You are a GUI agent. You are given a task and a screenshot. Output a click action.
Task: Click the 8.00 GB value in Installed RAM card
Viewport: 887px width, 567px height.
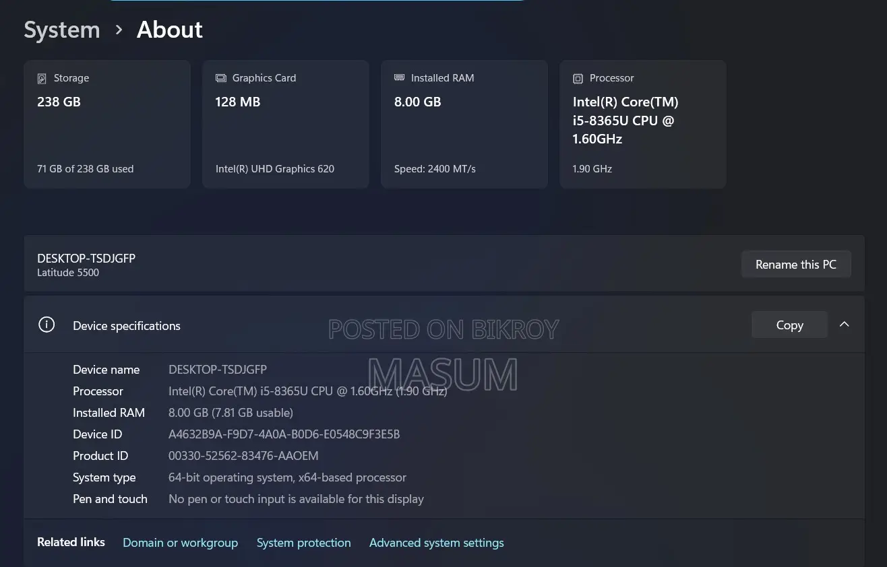click(418, 102)
